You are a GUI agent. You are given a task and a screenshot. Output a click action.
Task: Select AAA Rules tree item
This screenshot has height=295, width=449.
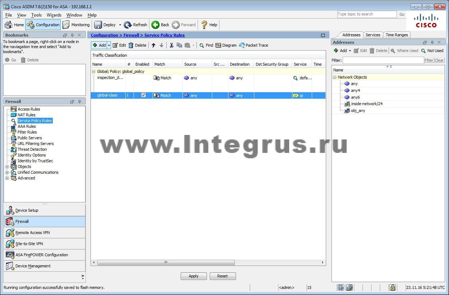[x=27, y=126]
